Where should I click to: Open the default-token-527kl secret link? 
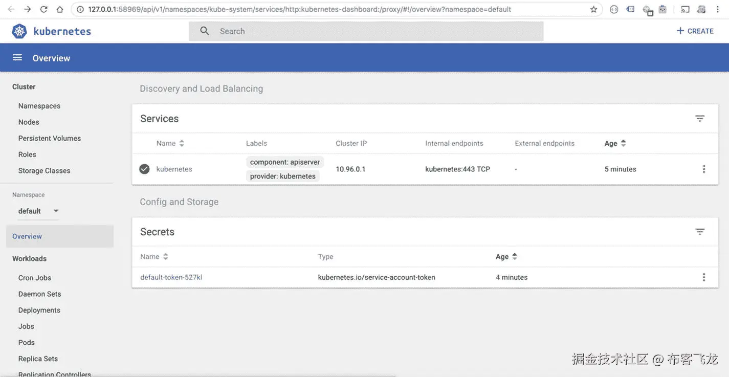click(x=171, y=277)
